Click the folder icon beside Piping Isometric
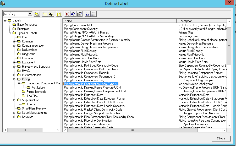 point(24,91)
